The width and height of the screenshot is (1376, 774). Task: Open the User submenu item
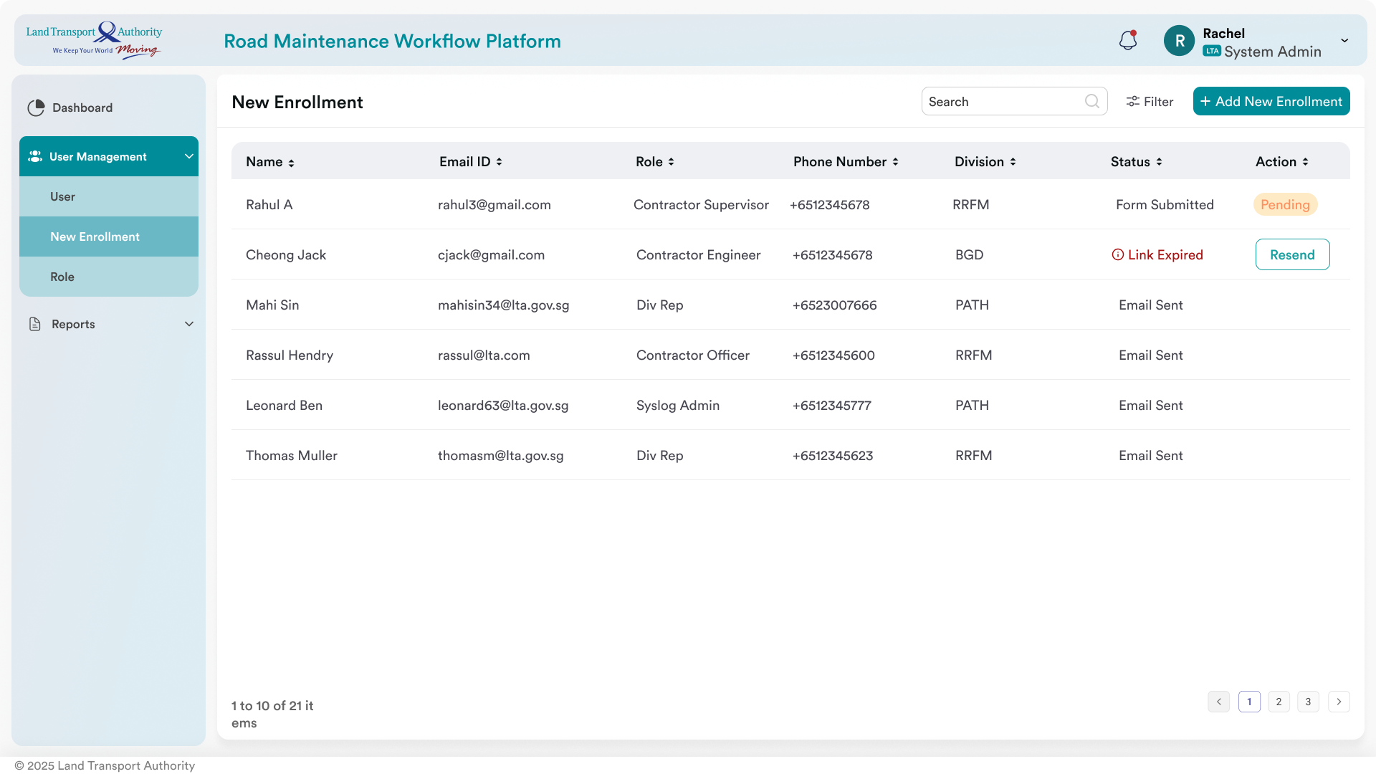coord(109,196)
